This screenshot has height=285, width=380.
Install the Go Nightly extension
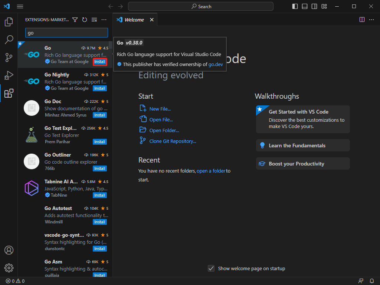[x=100, y=88]
